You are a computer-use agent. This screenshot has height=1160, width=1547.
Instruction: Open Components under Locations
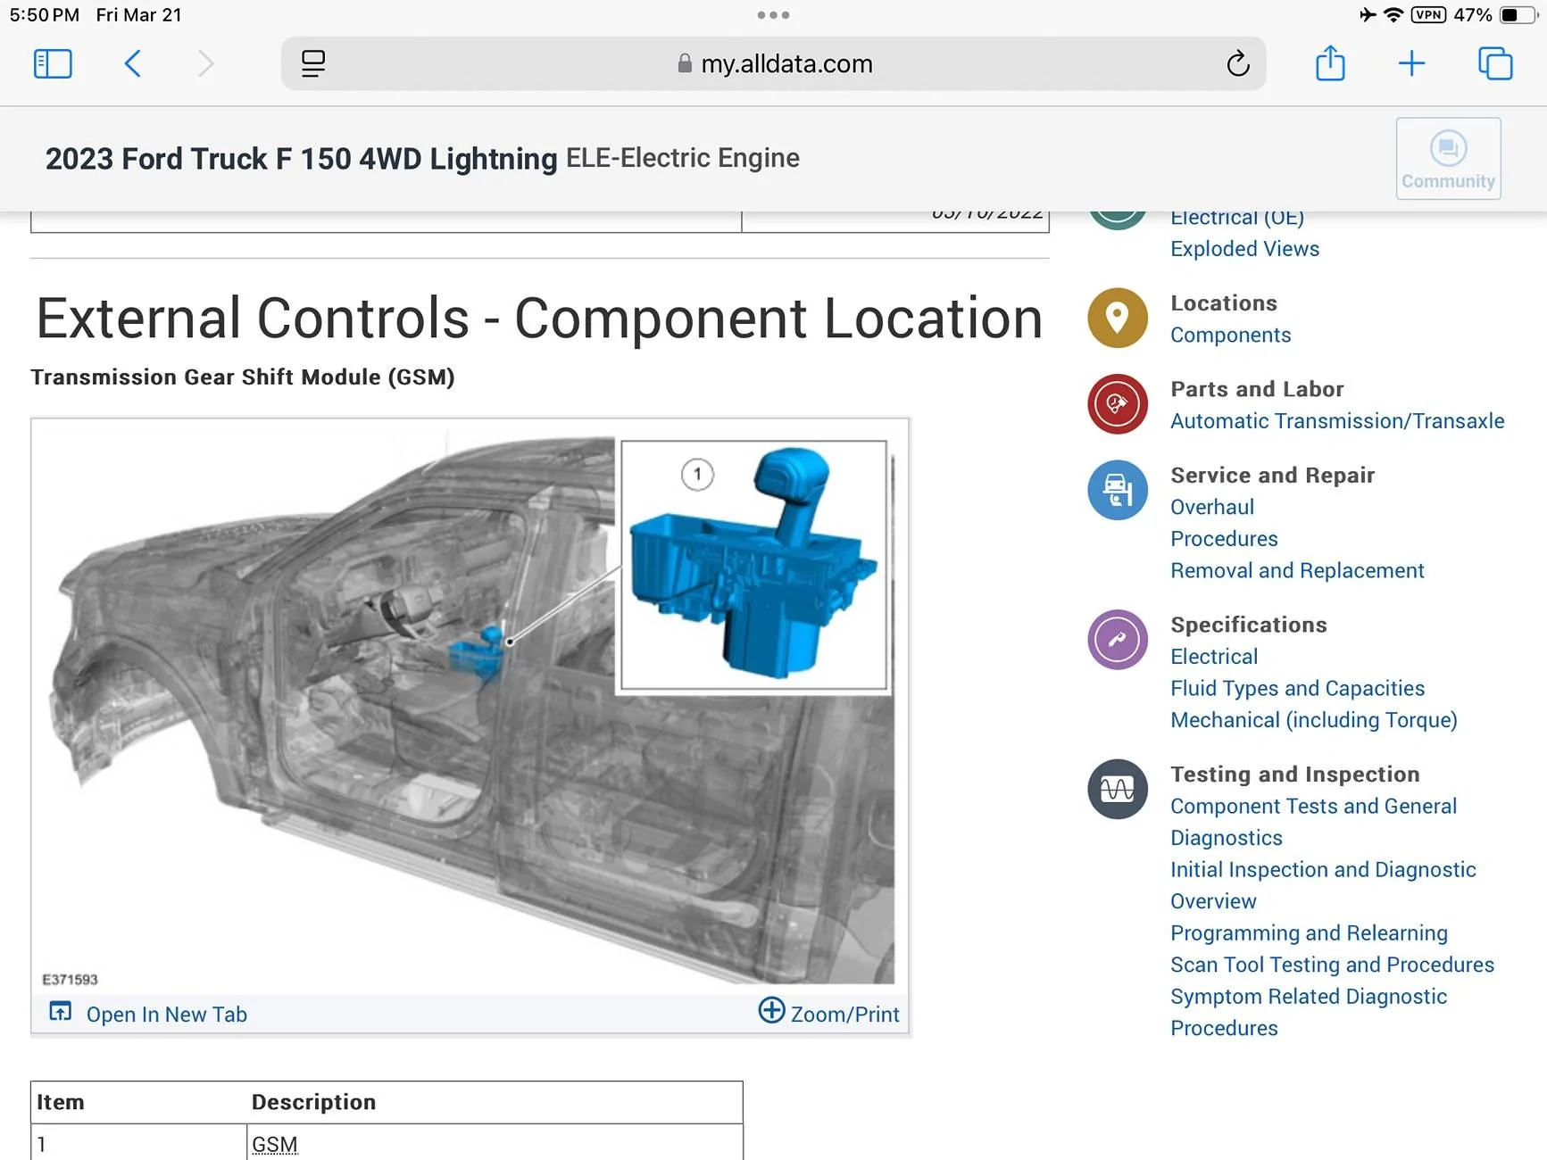[1230, 336]
